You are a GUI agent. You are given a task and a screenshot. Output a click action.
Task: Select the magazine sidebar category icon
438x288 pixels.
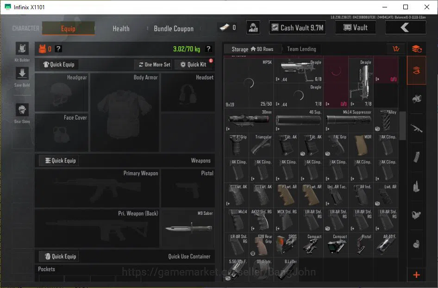pos(417,157)
